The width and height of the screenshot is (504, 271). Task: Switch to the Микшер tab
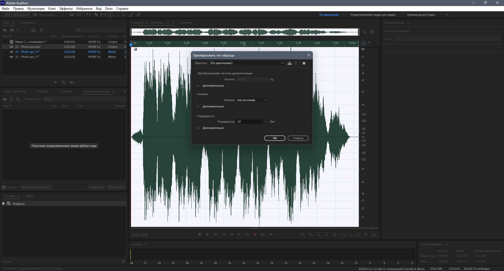(x=186, y=23)
